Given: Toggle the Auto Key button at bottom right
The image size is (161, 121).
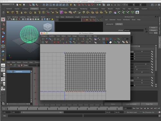Looking at the screenshot, I should click(159, 112).
